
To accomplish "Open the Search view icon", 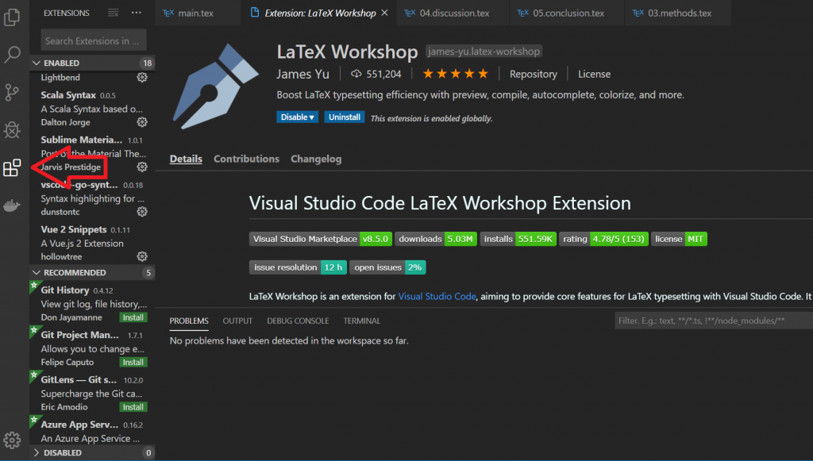I will pos(12,56).
